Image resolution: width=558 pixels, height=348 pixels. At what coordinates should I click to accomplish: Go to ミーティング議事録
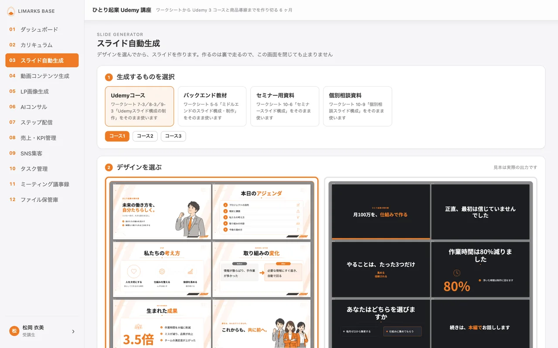[x=42, y=184]
